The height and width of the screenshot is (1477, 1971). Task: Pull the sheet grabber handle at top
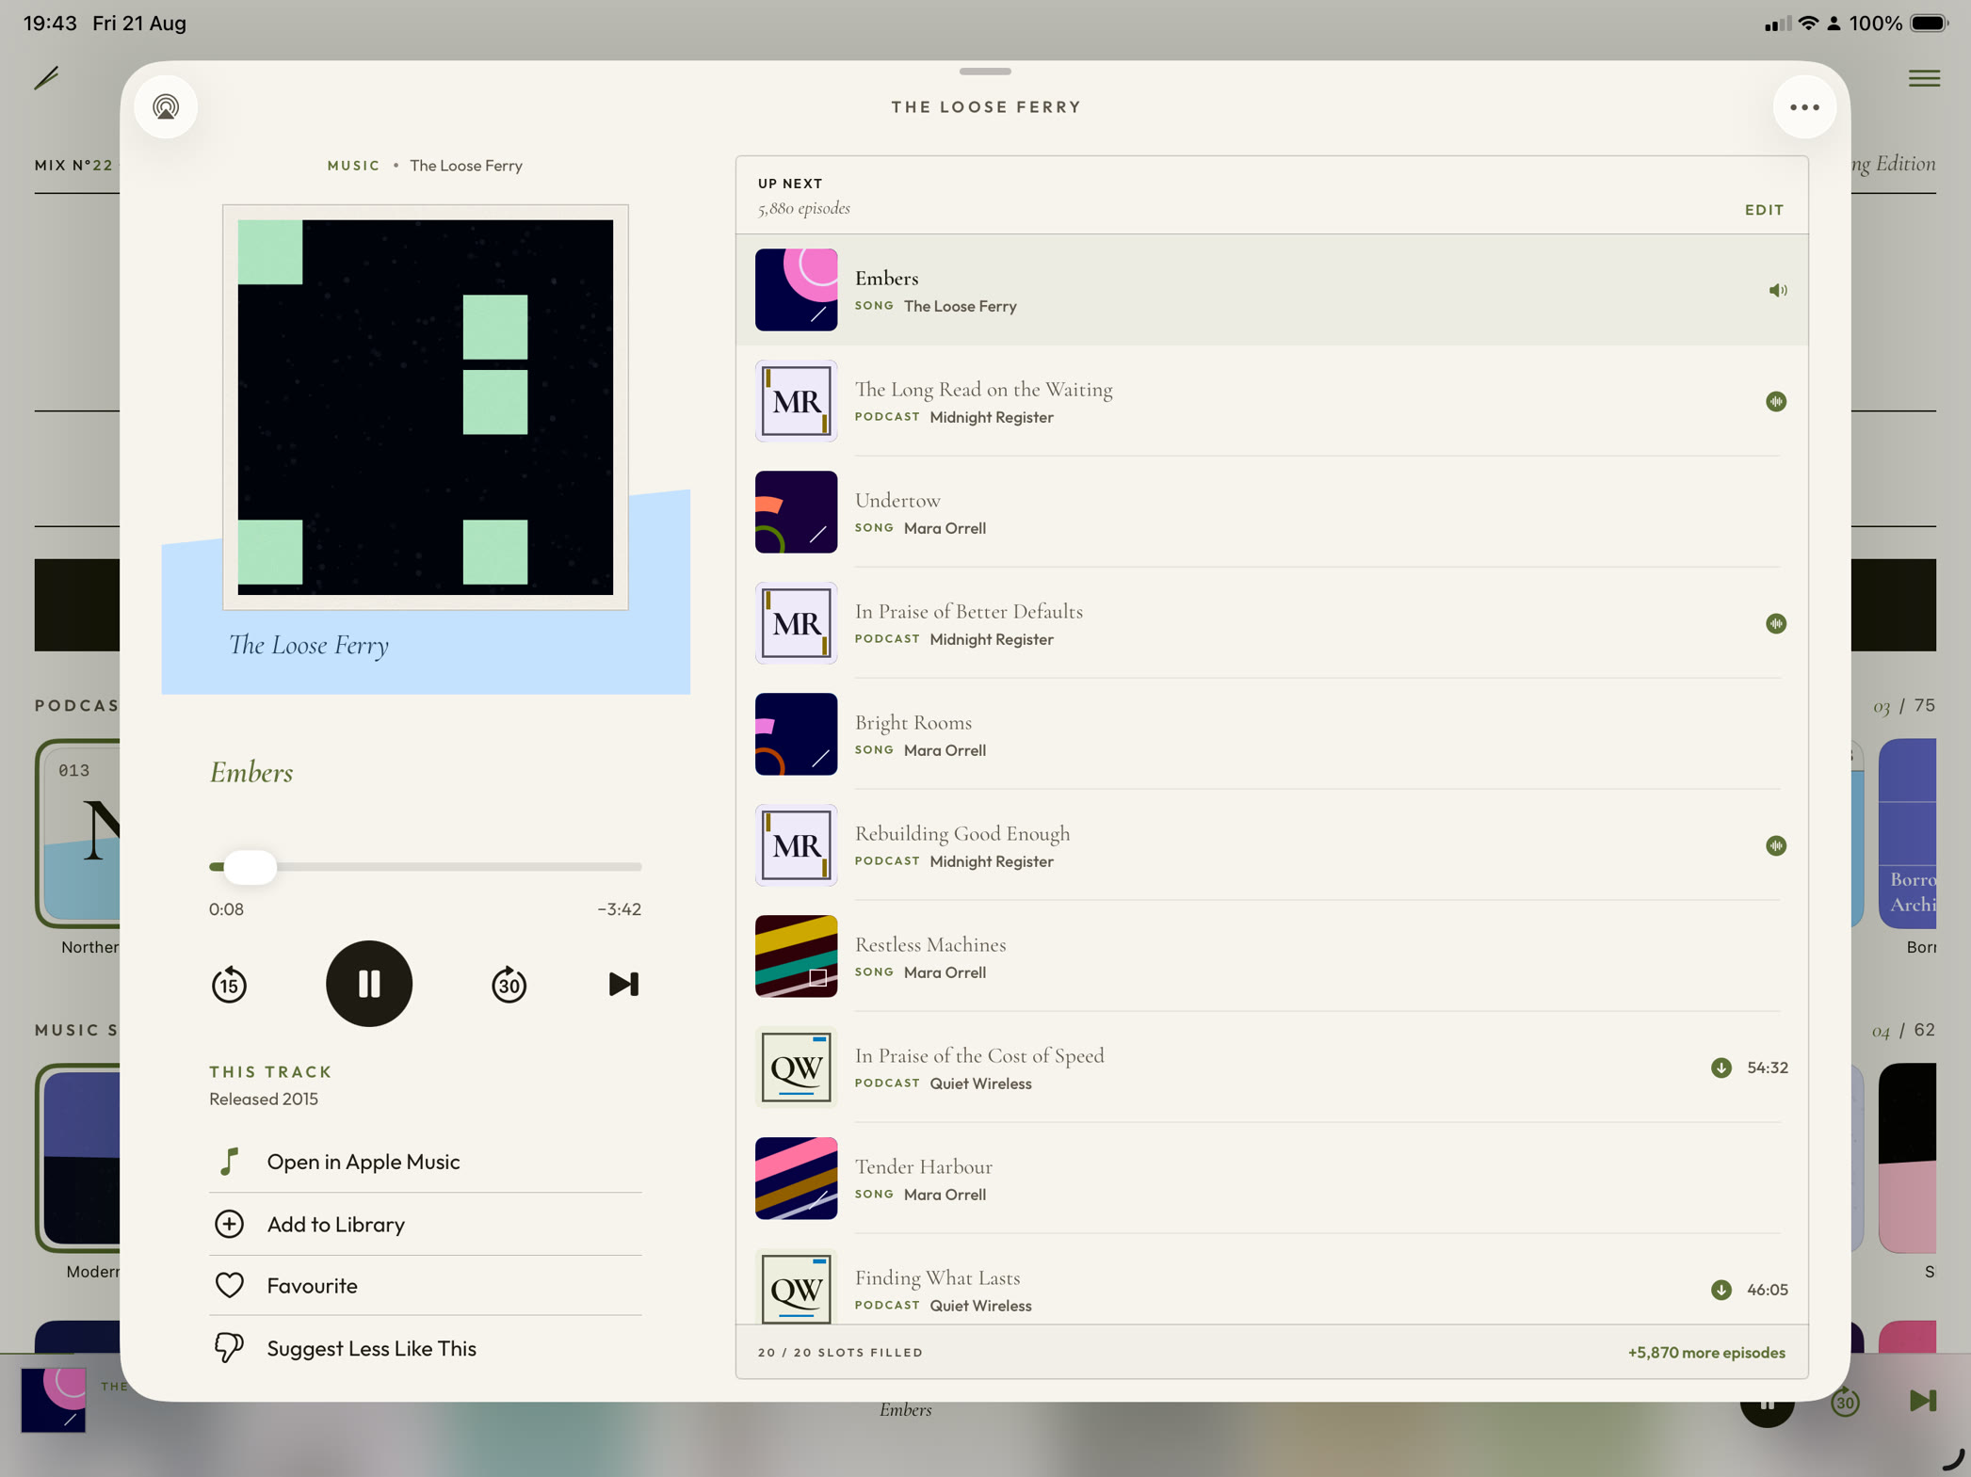[985, 72]
